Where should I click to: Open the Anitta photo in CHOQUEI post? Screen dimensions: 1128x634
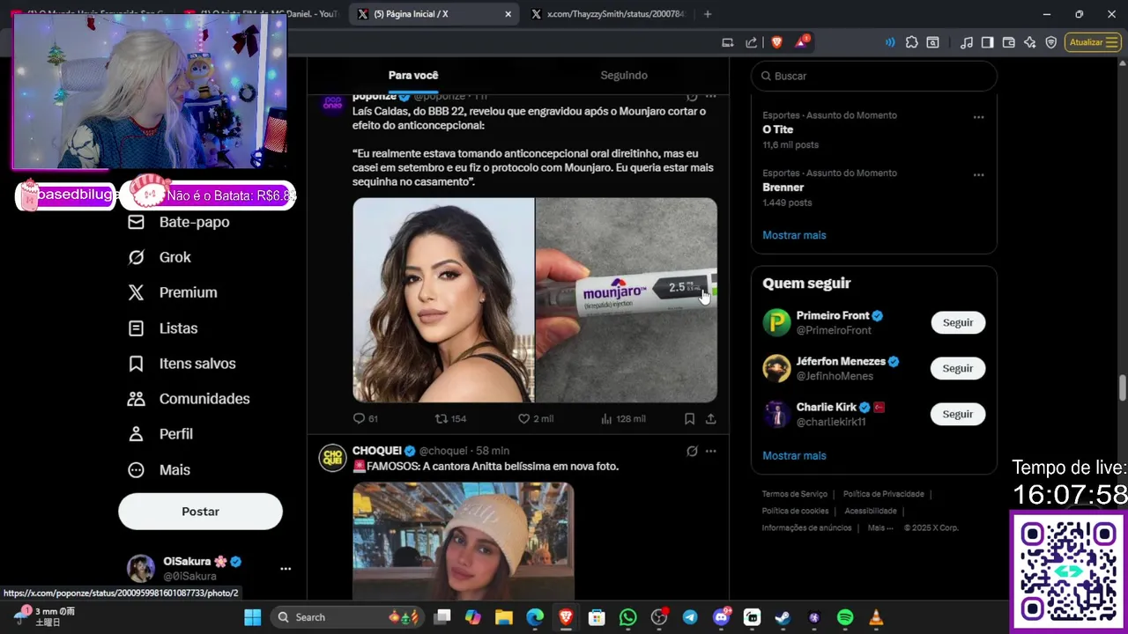click(464, 542)
